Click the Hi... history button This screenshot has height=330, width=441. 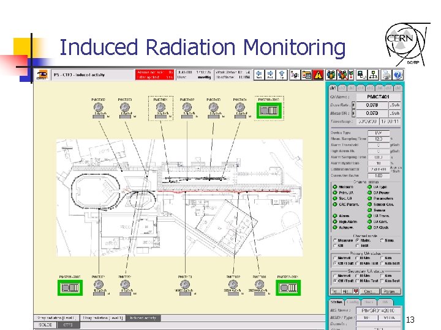click(347, 291)
